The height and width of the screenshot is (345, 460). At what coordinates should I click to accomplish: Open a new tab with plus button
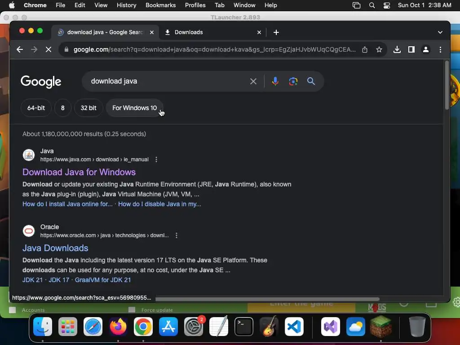(x=276, y=32)
